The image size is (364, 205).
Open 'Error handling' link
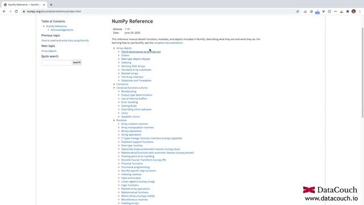[130, 102]
